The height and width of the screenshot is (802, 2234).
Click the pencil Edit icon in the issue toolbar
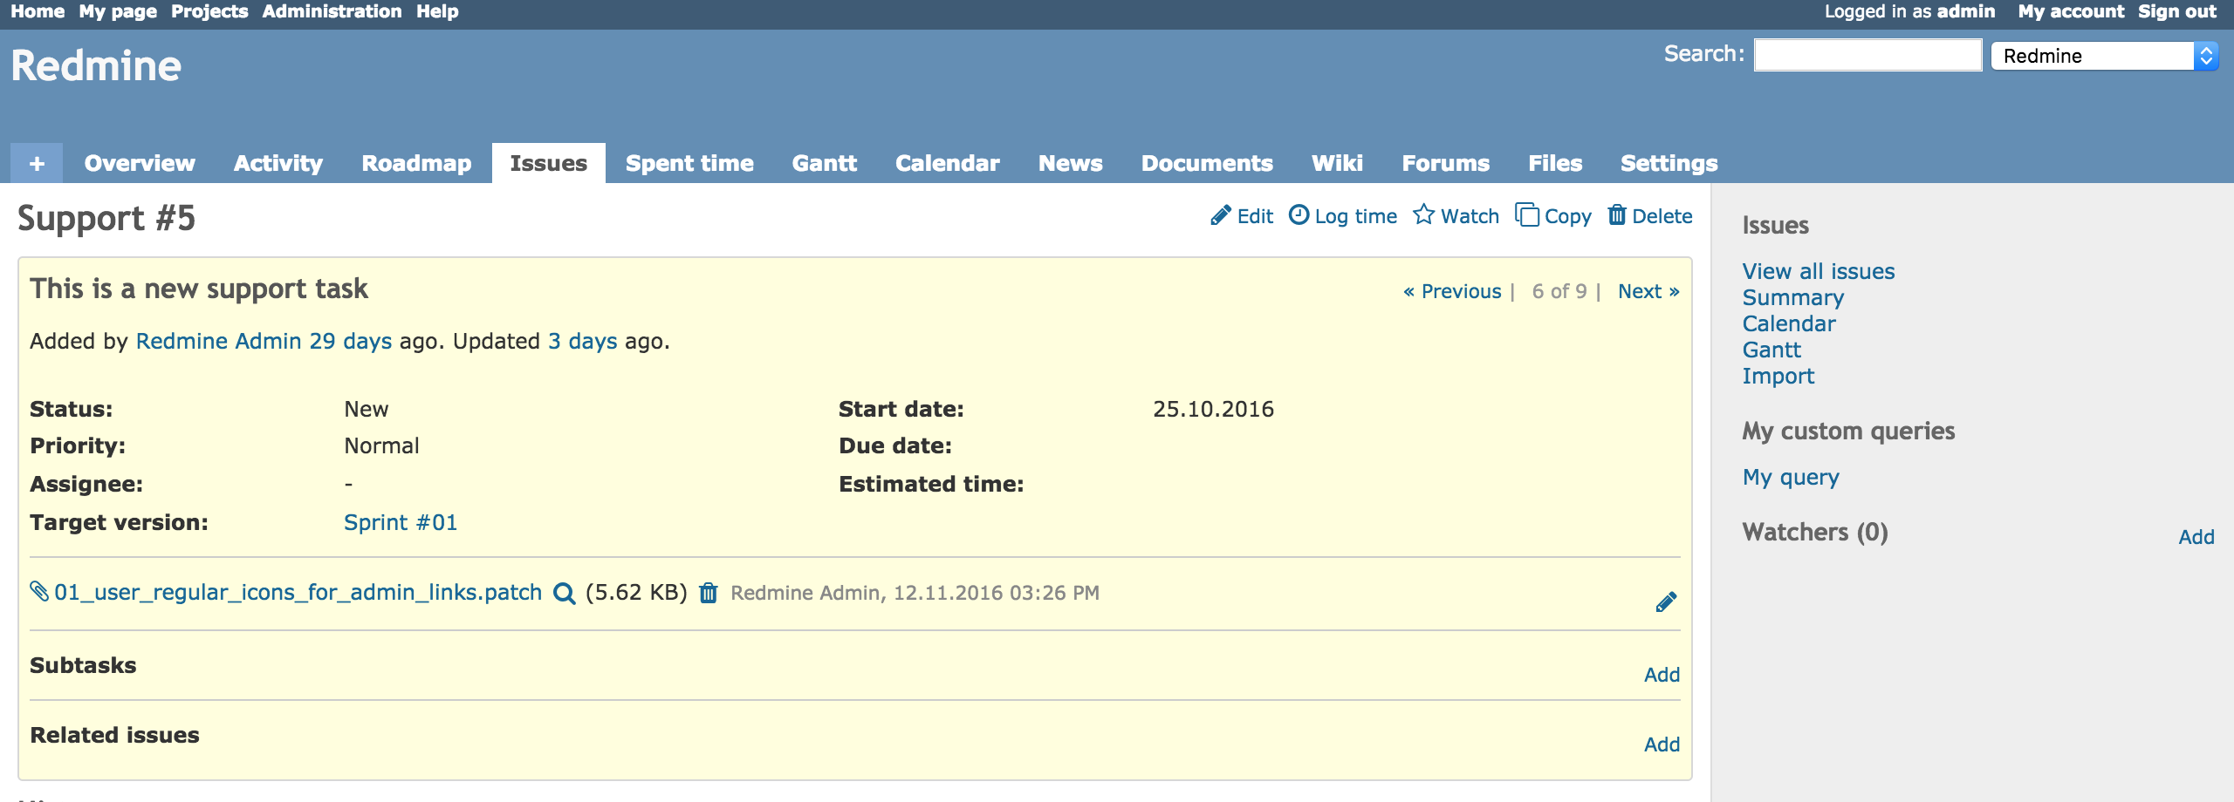[x=1220, y=215]
